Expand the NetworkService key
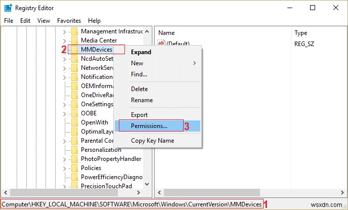 tap(64, 68)
